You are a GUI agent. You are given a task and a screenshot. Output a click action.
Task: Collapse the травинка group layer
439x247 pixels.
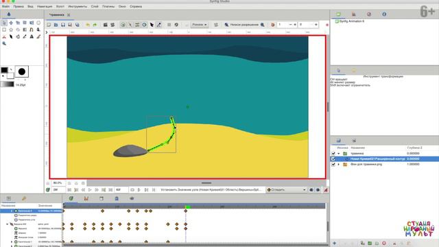(338, 154)
